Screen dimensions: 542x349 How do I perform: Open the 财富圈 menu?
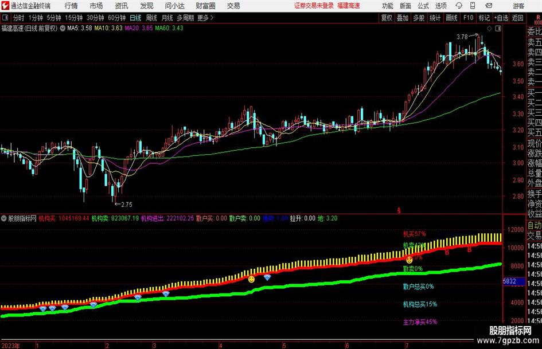(x=205, y=6)
